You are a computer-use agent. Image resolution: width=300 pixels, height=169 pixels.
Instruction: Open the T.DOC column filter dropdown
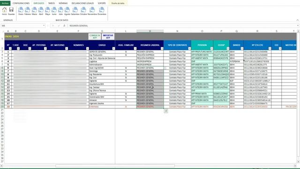tap(18, 48)
